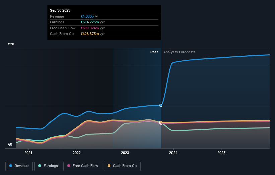This screenshot has width=275, height=175.
Task: Click the Free Cash Flow label in tooltip
Action: (x=63, y=28)
